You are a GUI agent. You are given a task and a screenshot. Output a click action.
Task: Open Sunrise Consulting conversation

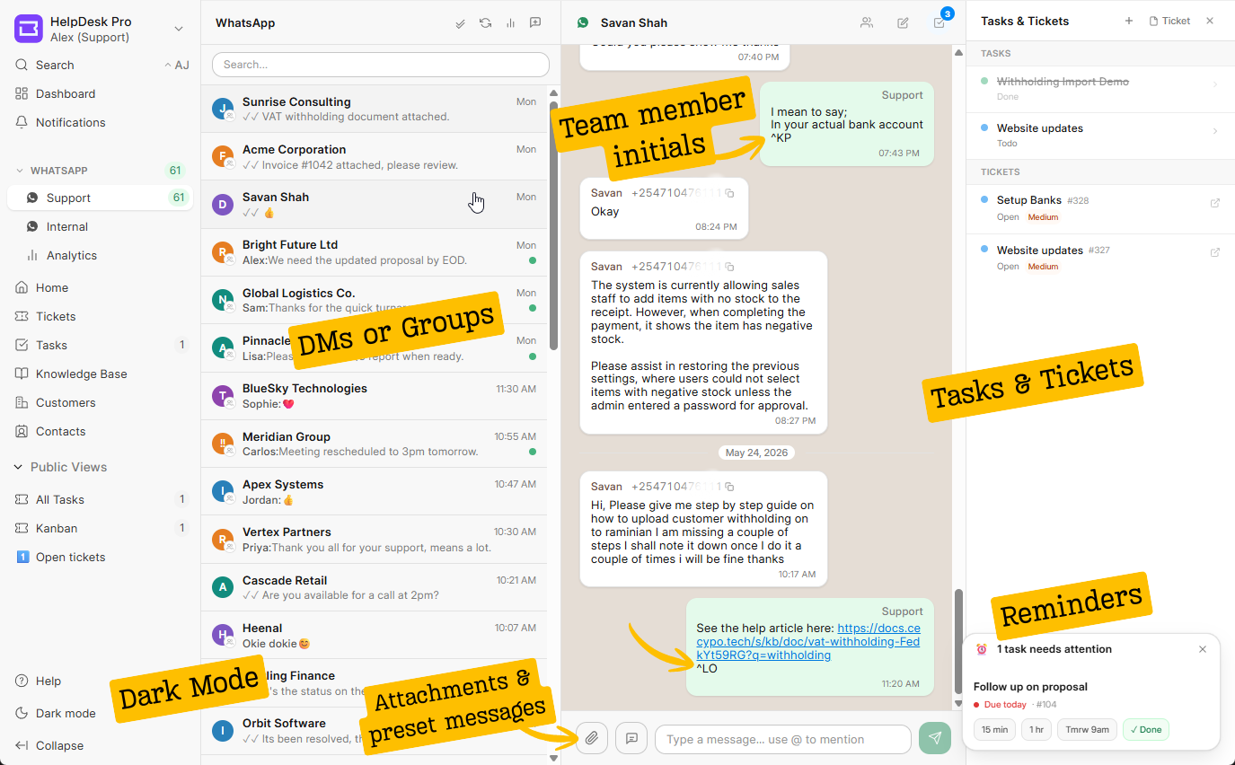[x=374, y=109]
